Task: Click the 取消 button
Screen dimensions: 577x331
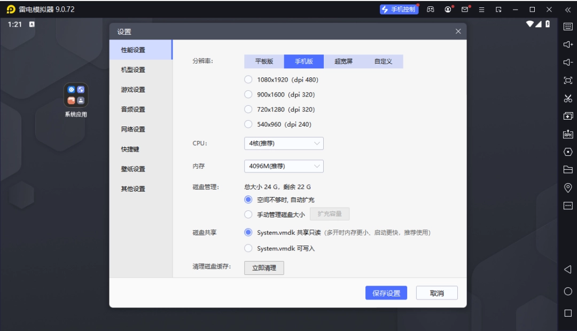Action: coord(437,293)
